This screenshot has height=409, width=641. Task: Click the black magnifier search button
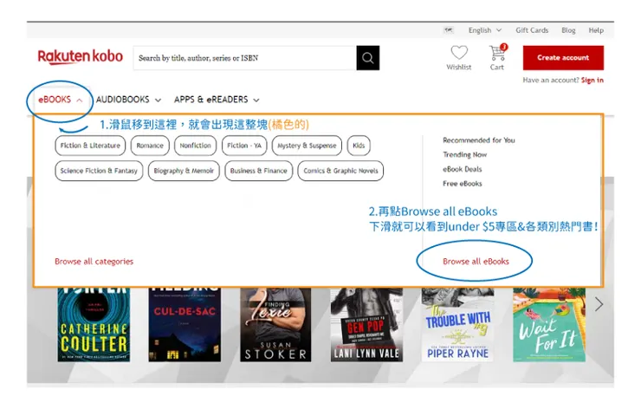[368, 58]
